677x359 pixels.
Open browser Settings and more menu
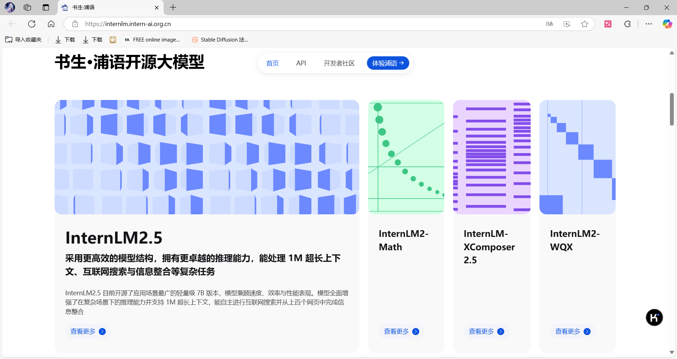pos(649,24)
